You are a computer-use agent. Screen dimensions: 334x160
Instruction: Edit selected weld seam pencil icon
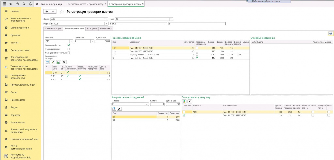pos(53,62)
